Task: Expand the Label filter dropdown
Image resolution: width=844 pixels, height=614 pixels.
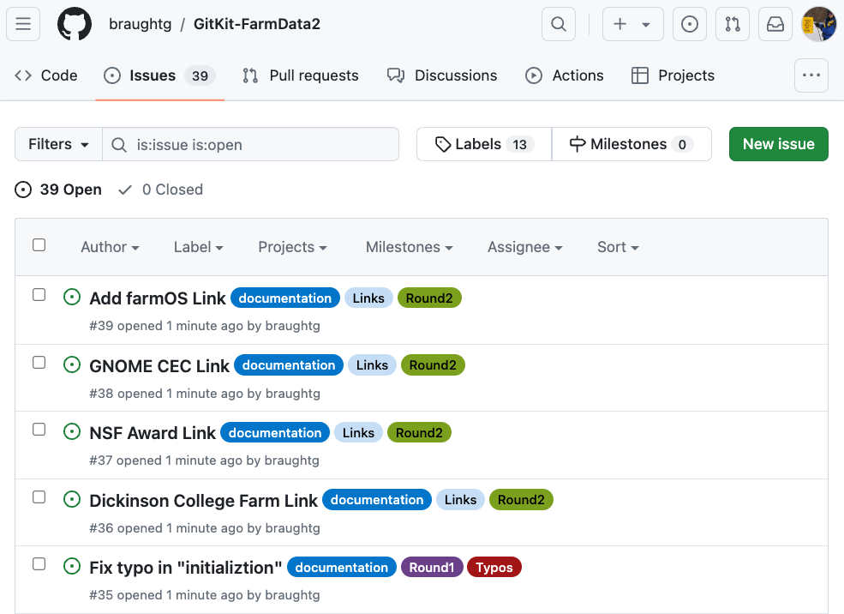Action: [x=198, y=247]
